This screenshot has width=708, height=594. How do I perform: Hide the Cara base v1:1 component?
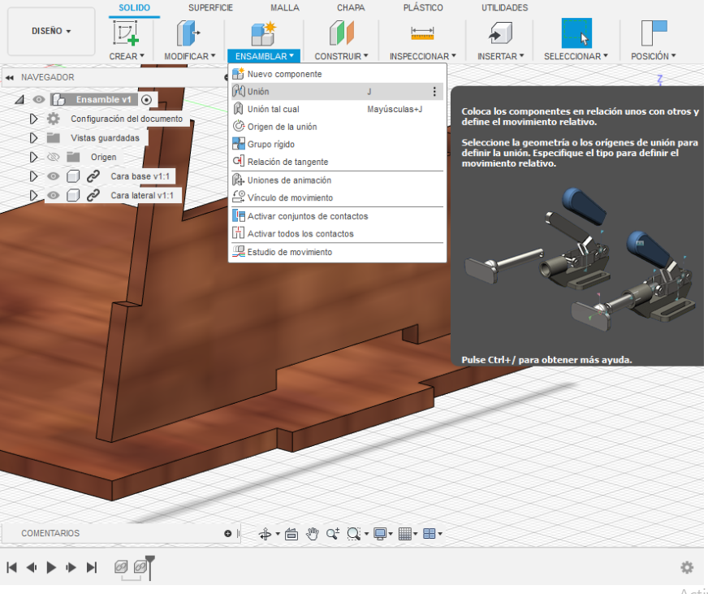click(54, 176)
